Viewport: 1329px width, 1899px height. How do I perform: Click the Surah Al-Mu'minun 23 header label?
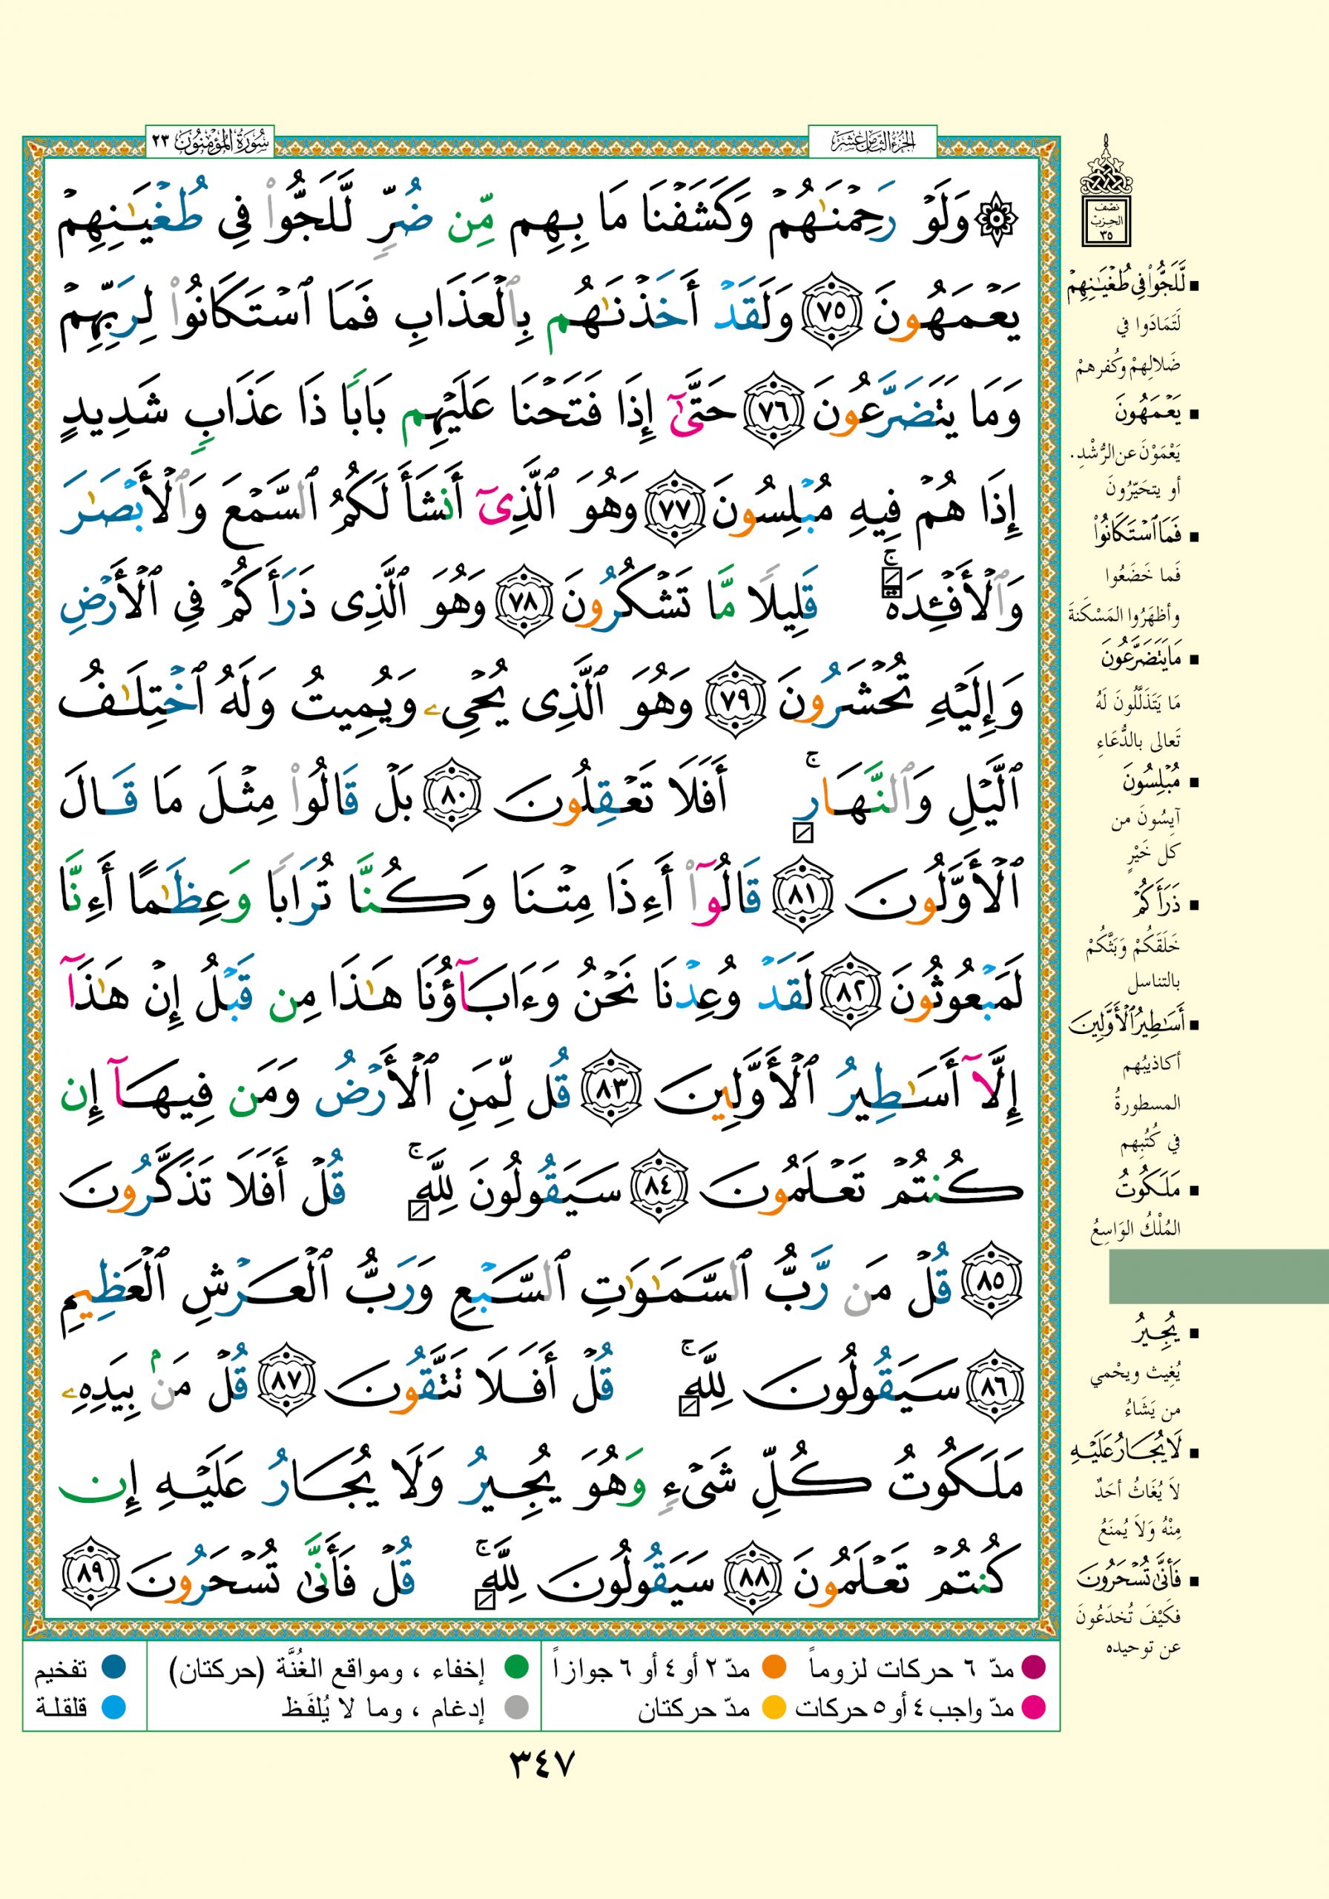tap(210, 142)
